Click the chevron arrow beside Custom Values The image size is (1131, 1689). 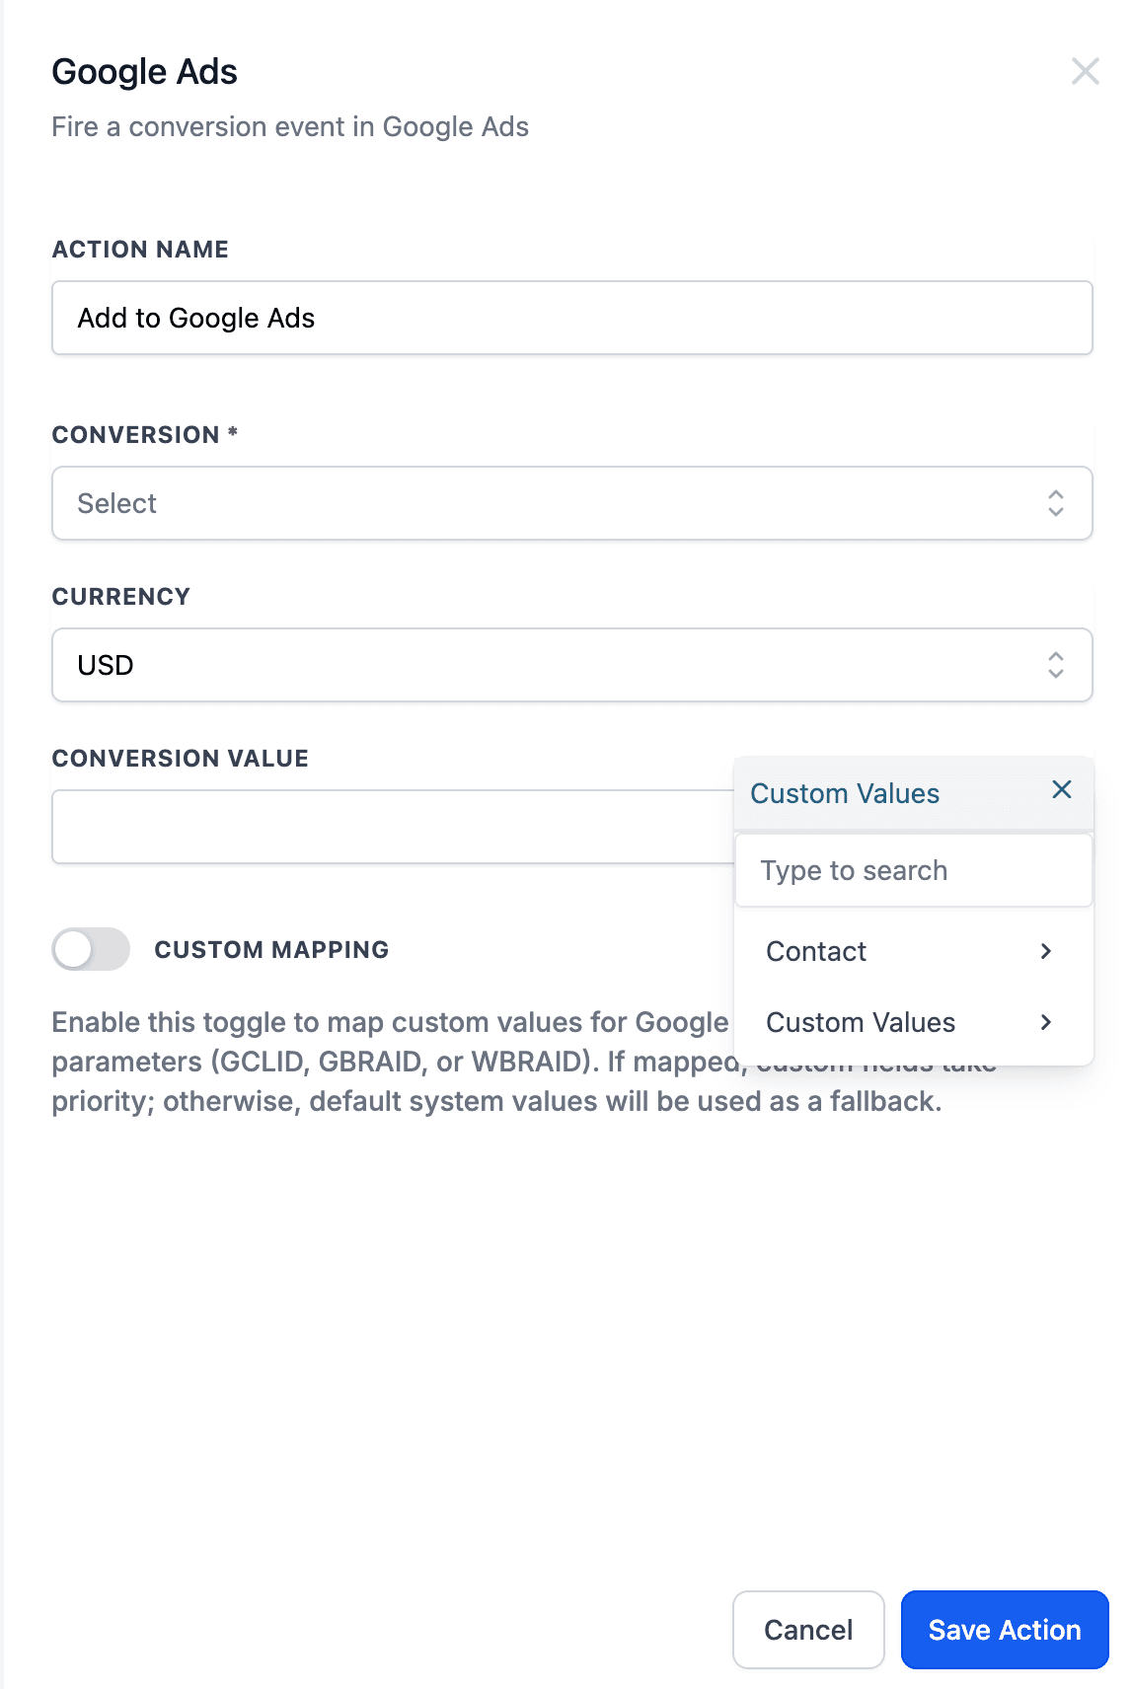[x=1046, y=1022]
